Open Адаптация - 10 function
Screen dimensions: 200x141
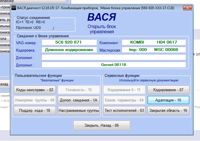point(168,100)
